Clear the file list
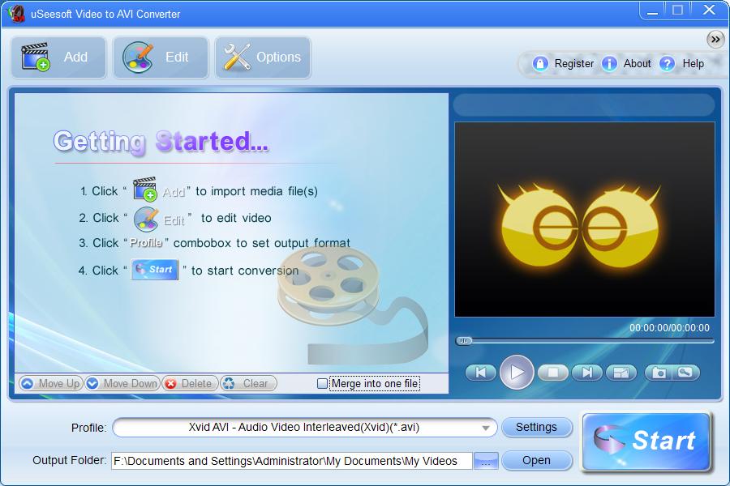Screen dimensions: 730x486 tap(249, 383)
